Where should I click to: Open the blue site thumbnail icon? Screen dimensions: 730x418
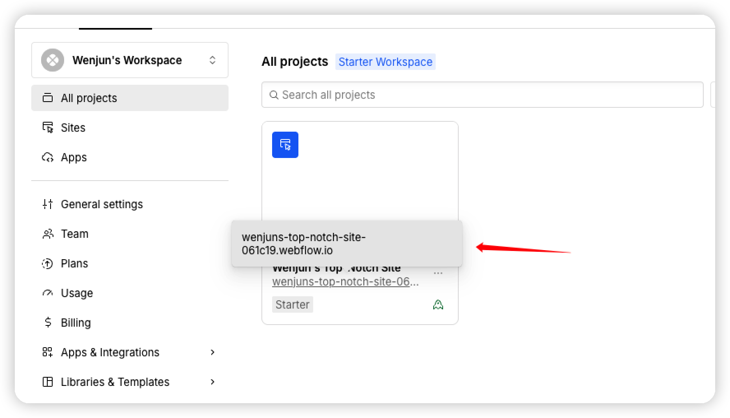tap(285, 145)
